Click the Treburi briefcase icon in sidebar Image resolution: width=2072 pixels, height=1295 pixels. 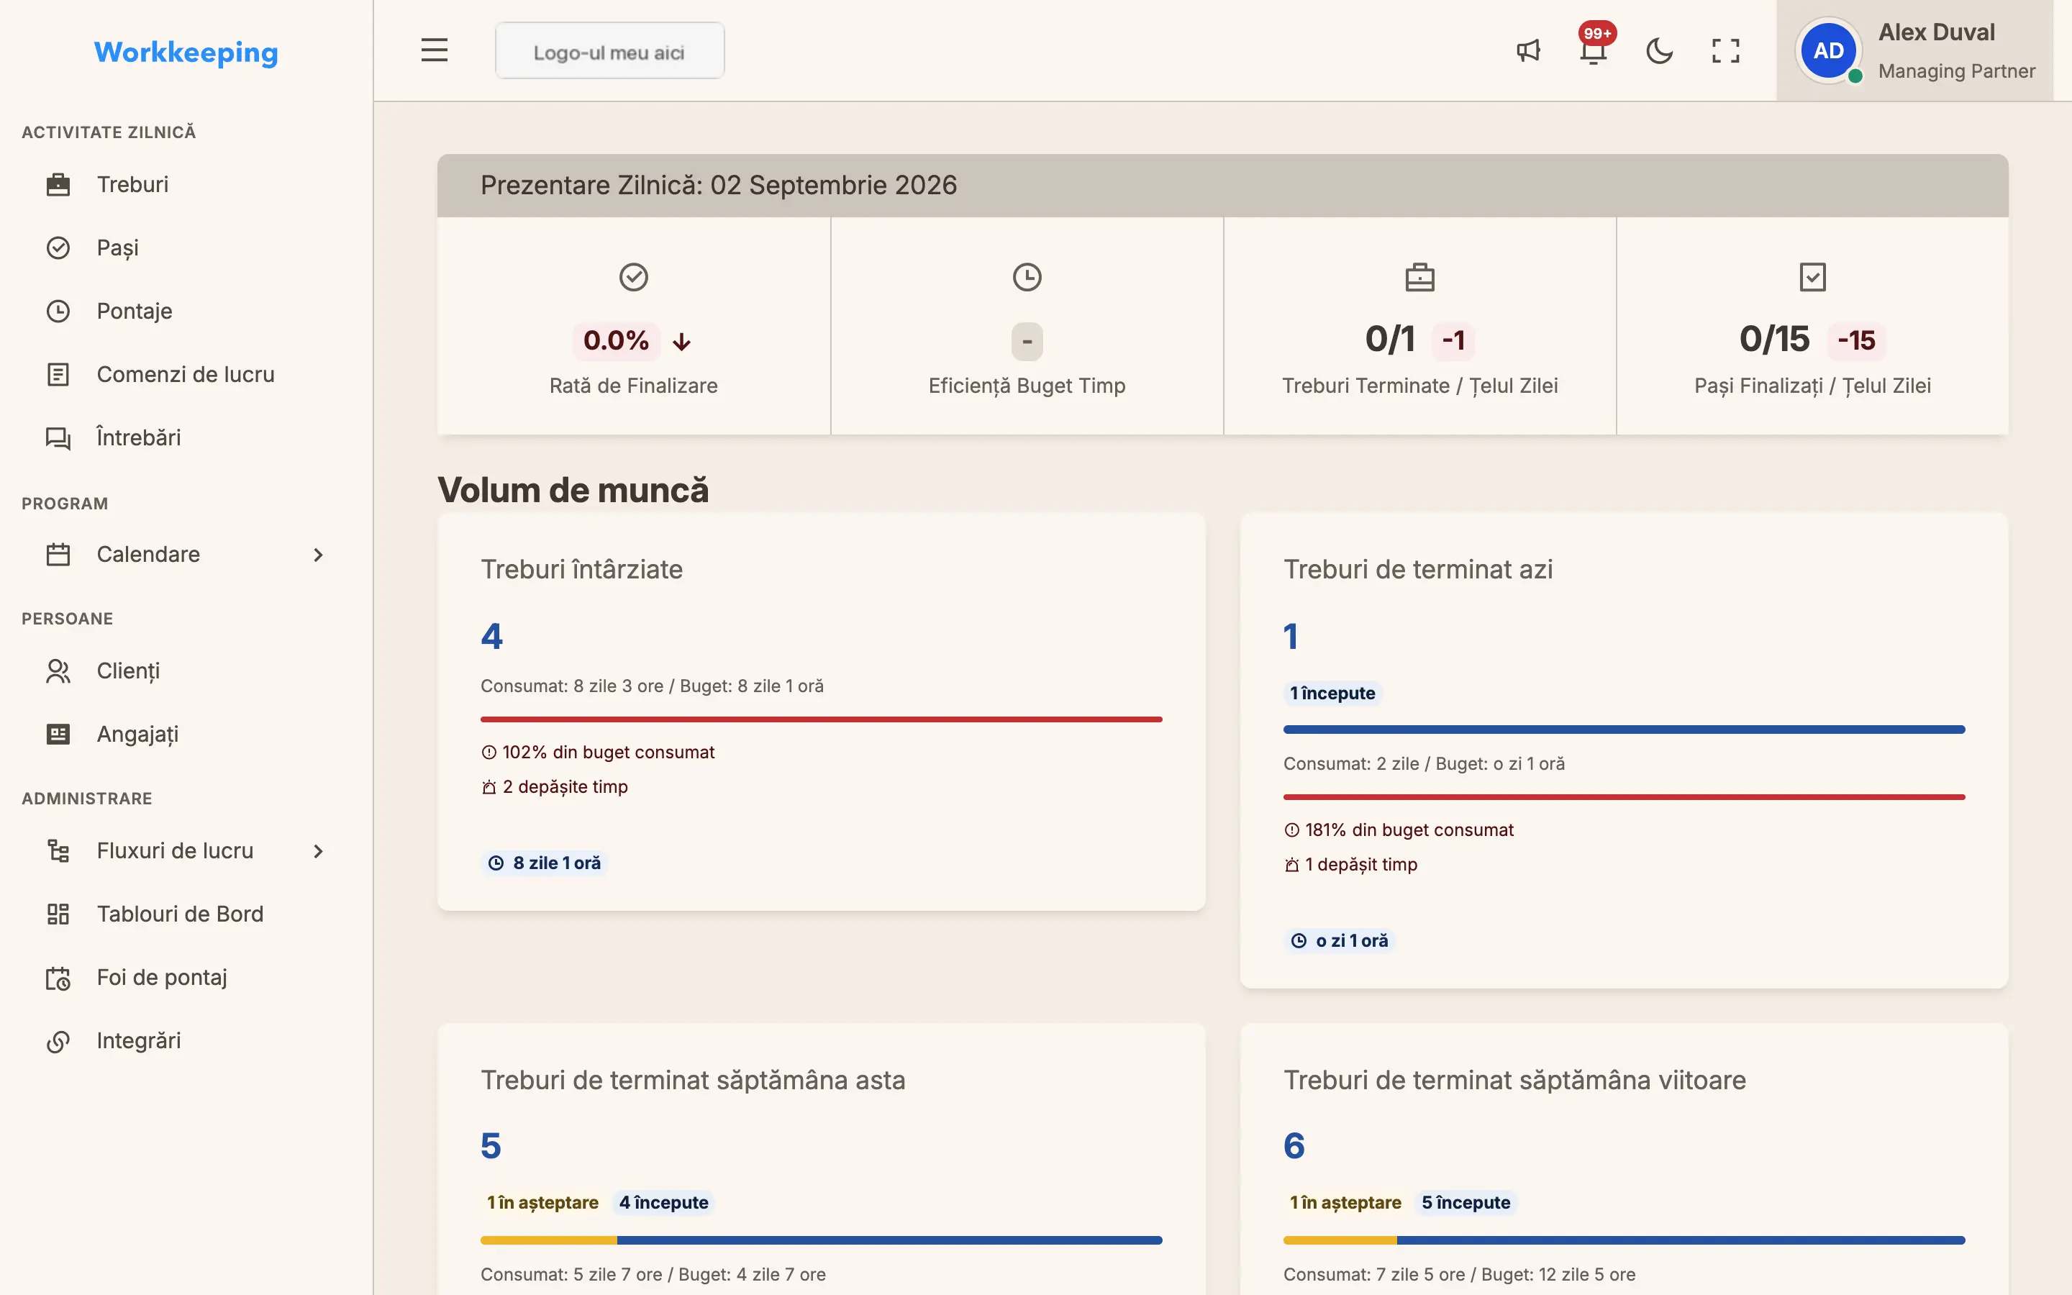(58, 184)
